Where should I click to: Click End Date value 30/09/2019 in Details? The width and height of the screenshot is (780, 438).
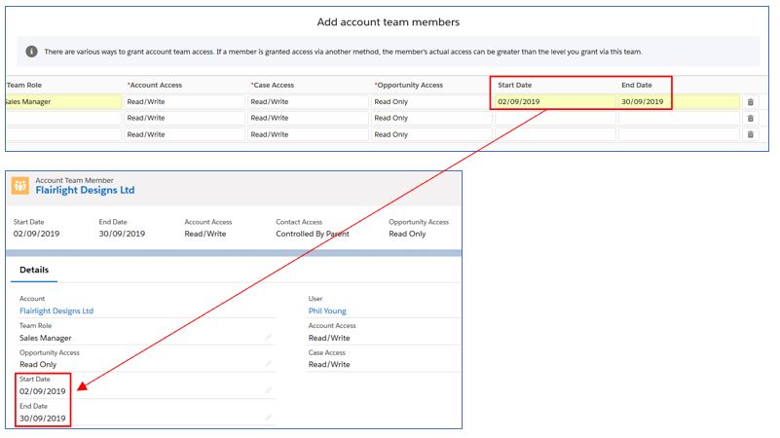click(x=42, y=419)
